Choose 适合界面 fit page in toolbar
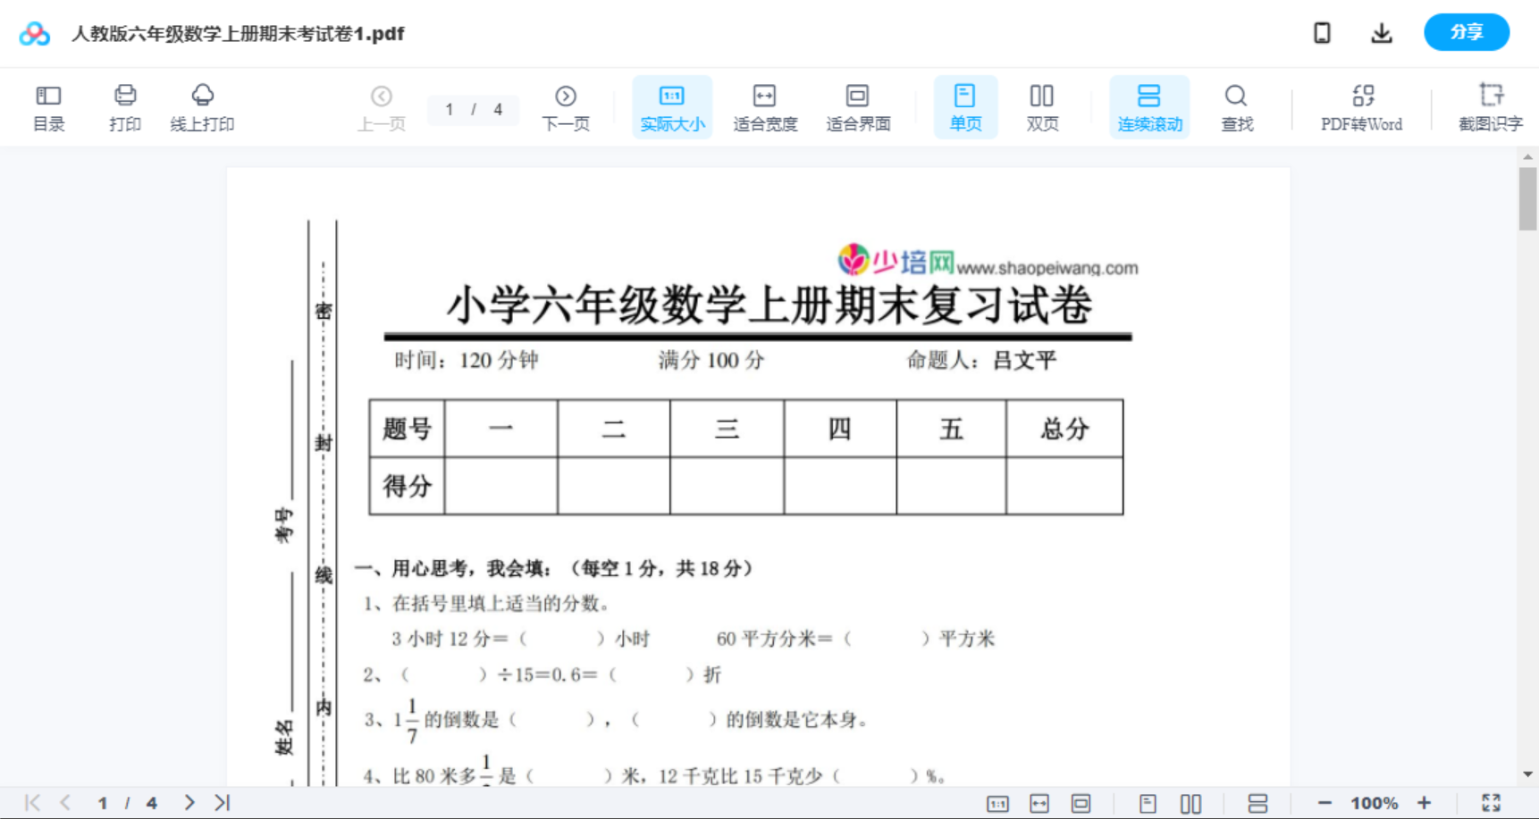Image resolution: width=1539 pixels, height=819 pixels. click(x=857, y=105)
